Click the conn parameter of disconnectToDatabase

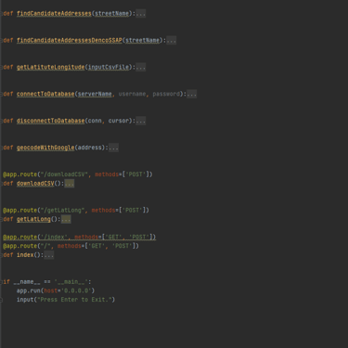pyautogui.click(x=95, y=121)
